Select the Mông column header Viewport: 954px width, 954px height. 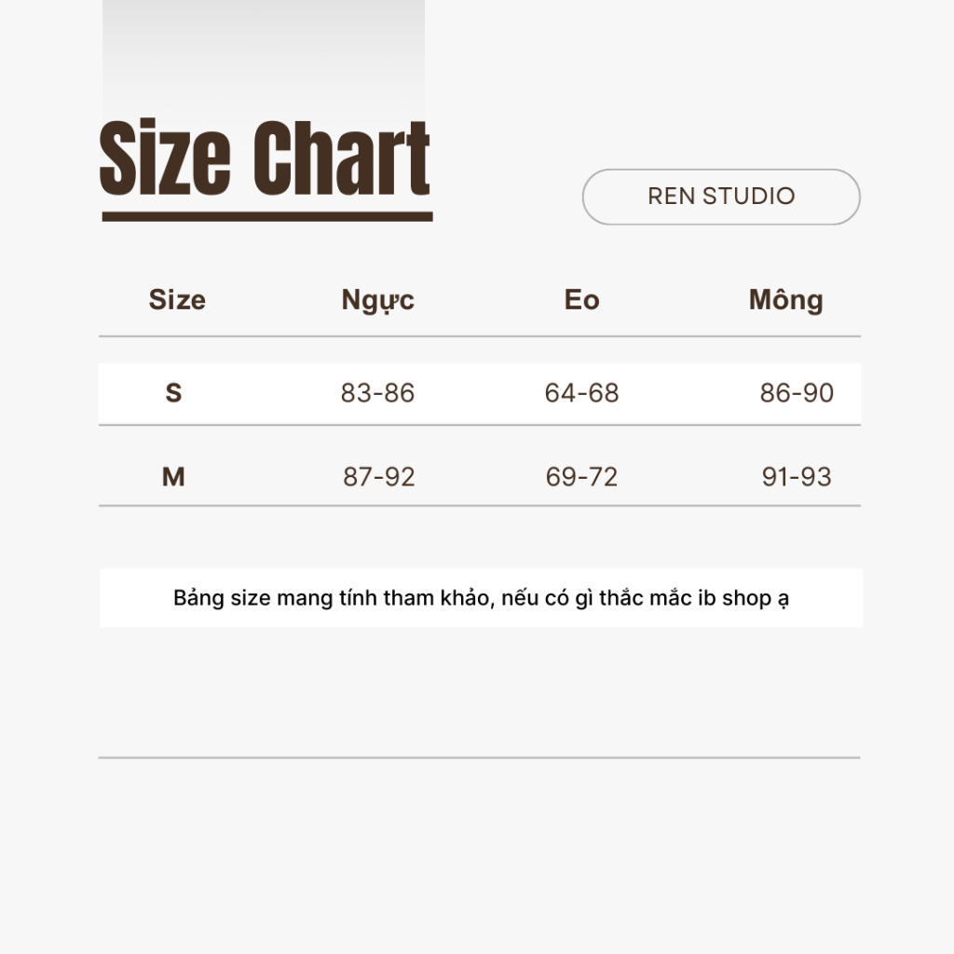pyautogui.click(x=785, y=300)
